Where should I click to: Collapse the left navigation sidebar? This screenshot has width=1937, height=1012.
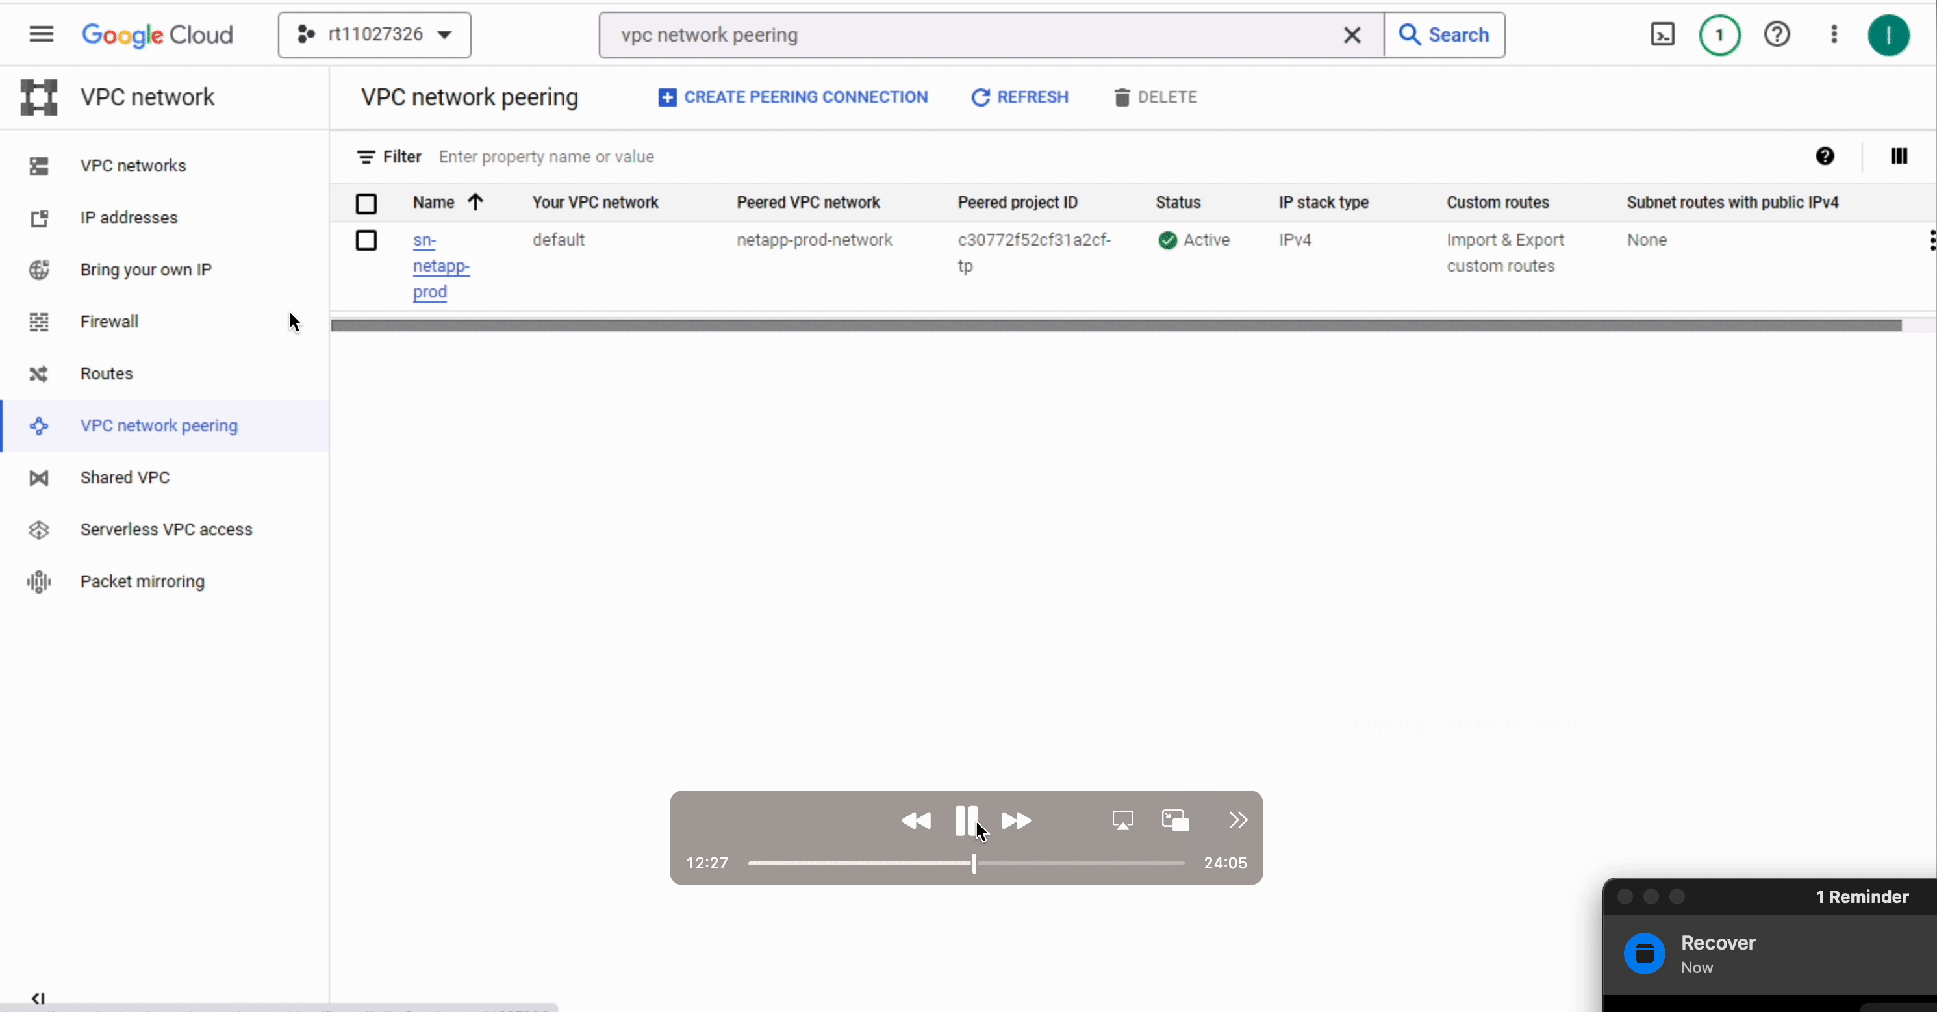(38, 998)
